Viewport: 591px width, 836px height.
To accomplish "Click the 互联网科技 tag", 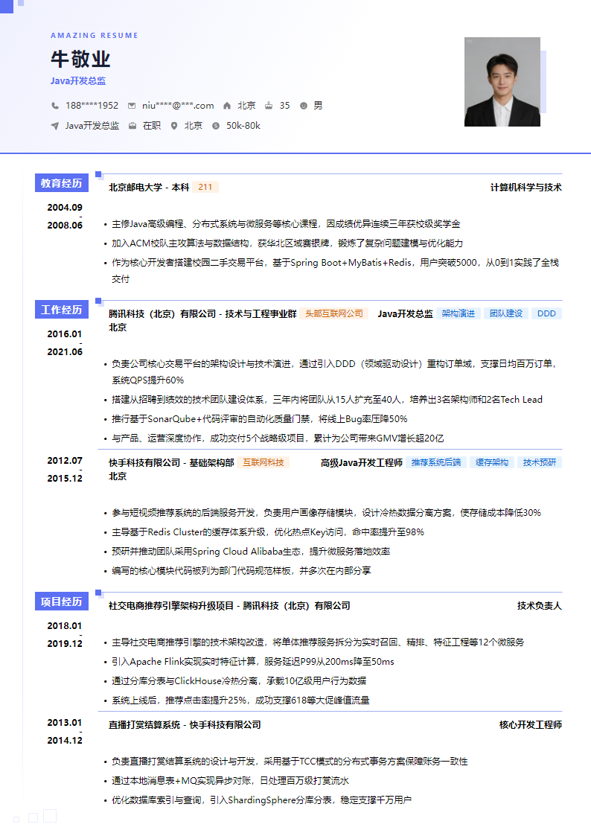I will [x=263, y=462].
